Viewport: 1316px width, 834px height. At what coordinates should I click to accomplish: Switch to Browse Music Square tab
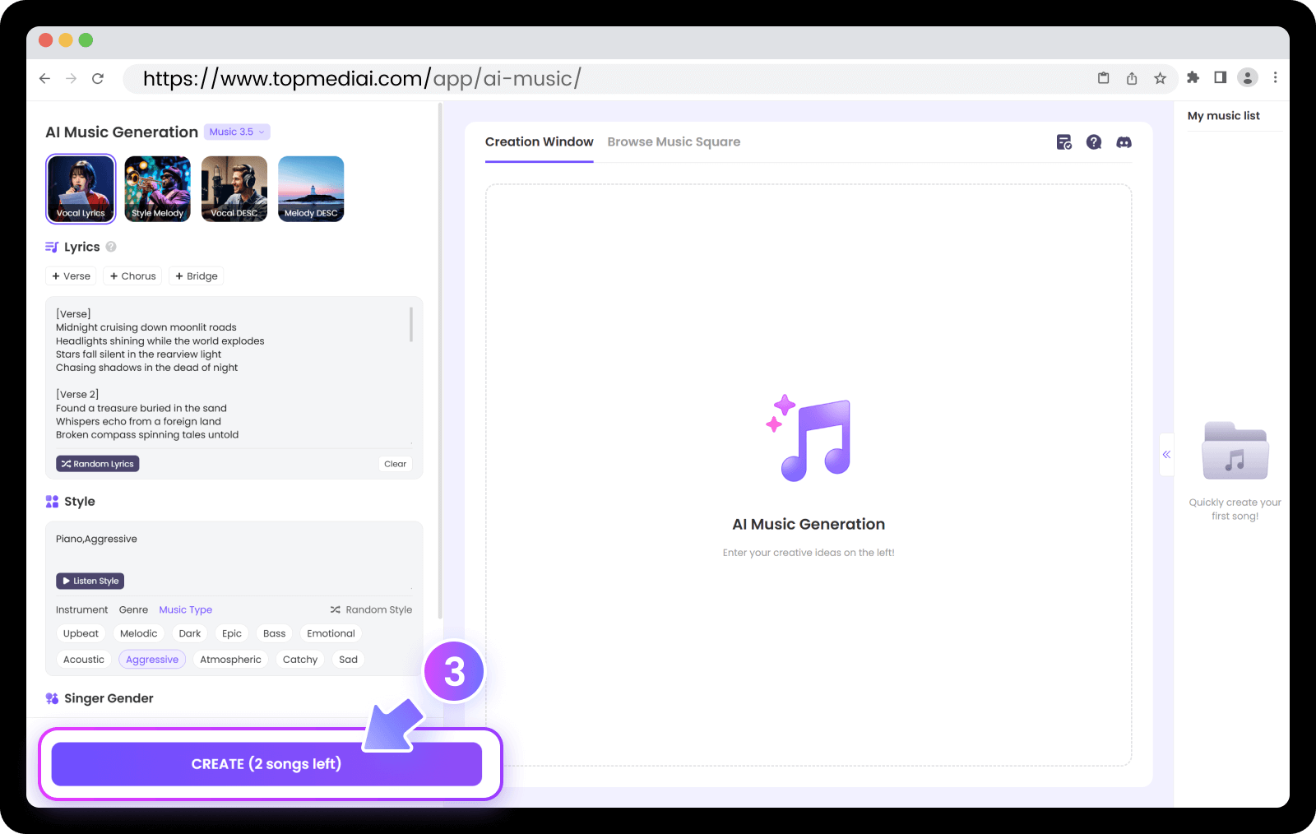674,142
